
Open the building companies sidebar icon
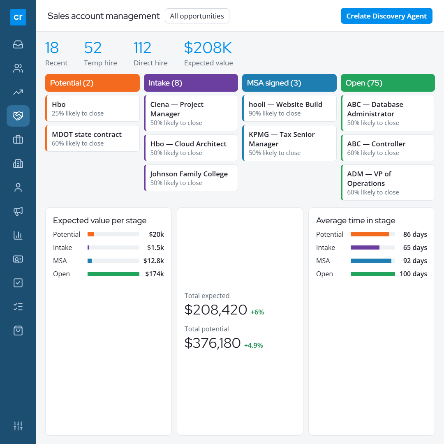pyautogui.click(x=18, y=164)
